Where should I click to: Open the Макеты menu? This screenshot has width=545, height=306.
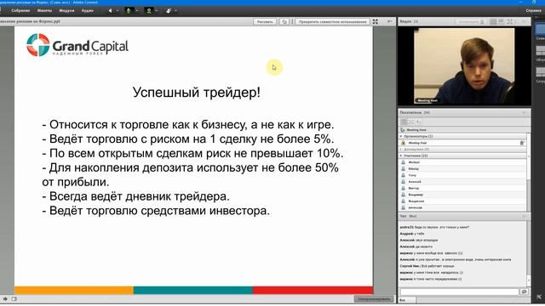coord(44,11)
